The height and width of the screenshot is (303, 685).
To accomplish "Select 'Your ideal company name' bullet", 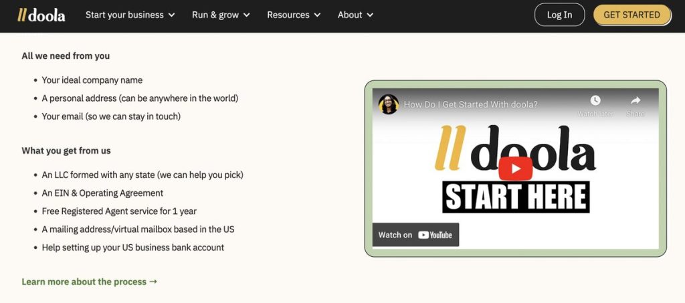I will (x=92, y=80).
